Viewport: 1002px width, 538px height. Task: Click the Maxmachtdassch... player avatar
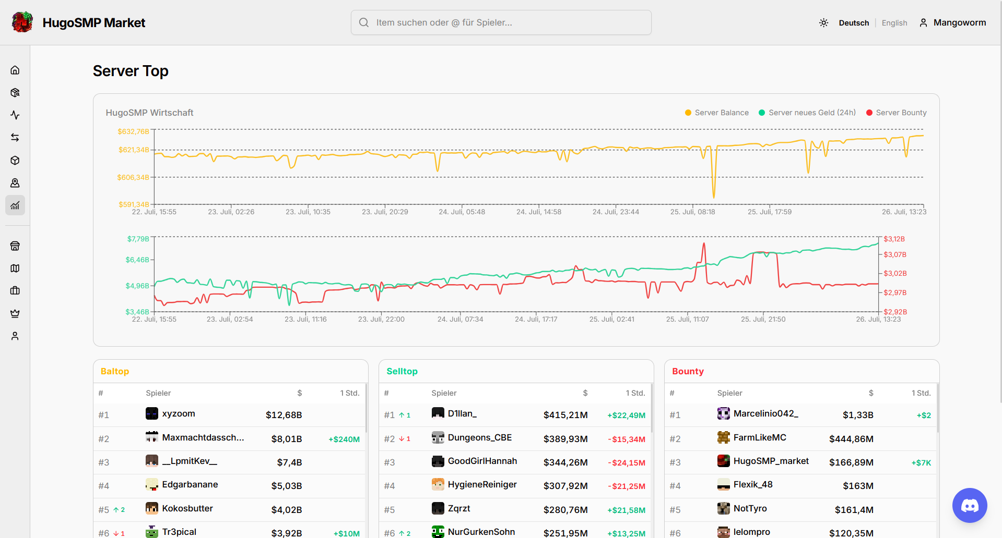[152, 437]
